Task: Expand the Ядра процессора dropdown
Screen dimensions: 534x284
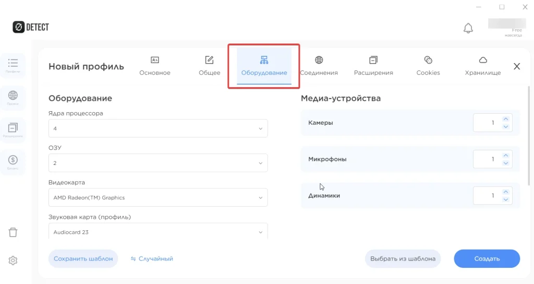Action: tap(158, 128)
